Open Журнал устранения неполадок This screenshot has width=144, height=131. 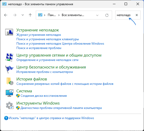coord(39,35)
